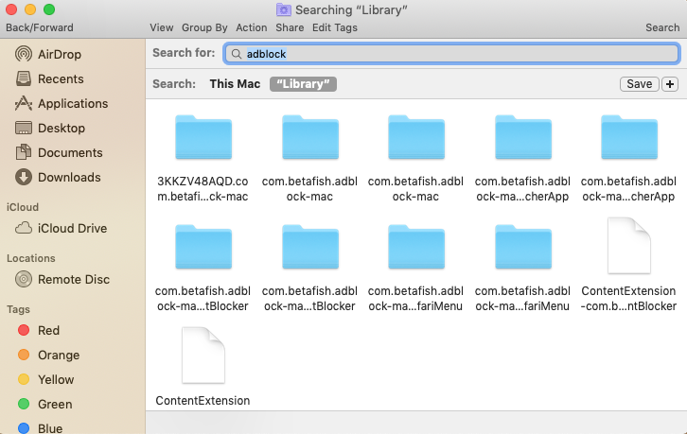Viewport: 687px width, 434px height.
Task: Open the Share toolbar menu
Action: click(x=290, y=27)
